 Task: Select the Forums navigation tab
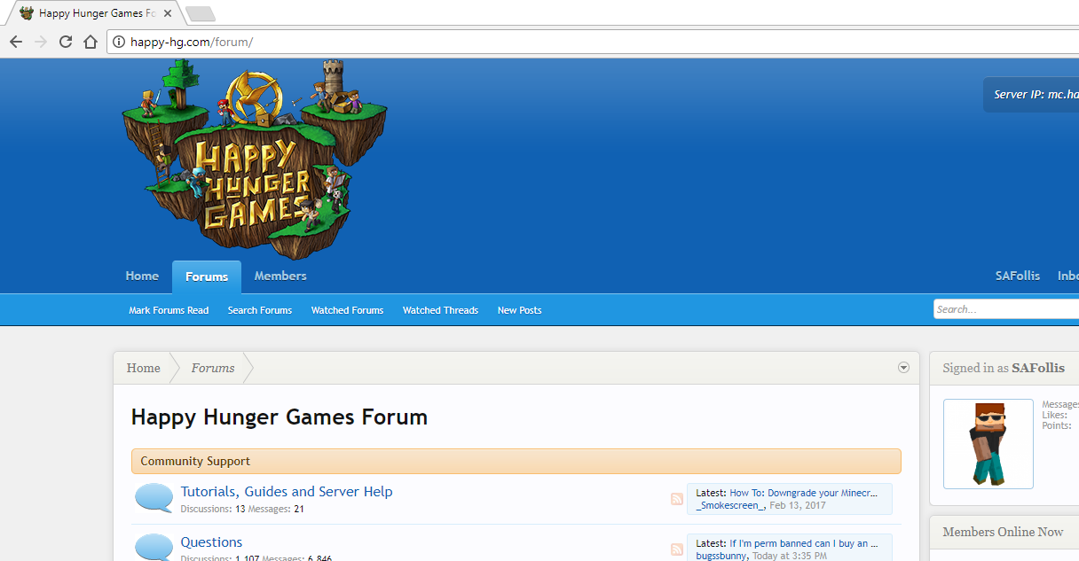207,277
